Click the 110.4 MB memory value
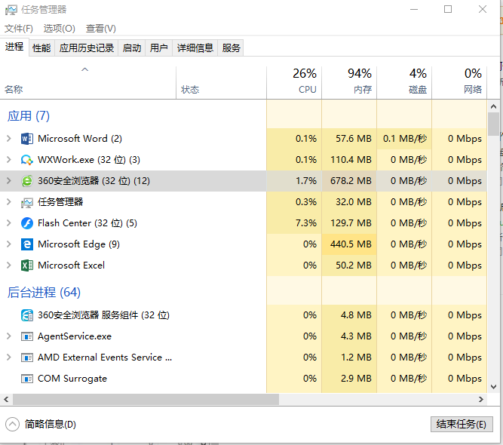This screenshot has width=503, height=445. 349,160
